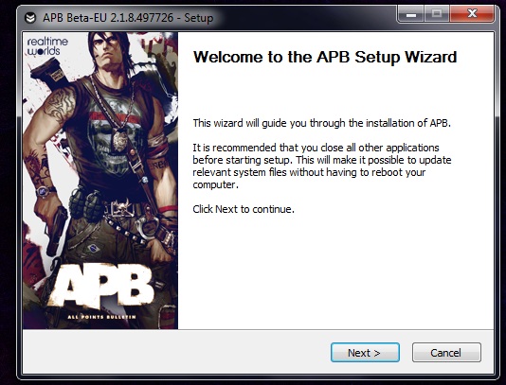
Task: Click the wristwatch on the character's arm
Action: (45, 191)
